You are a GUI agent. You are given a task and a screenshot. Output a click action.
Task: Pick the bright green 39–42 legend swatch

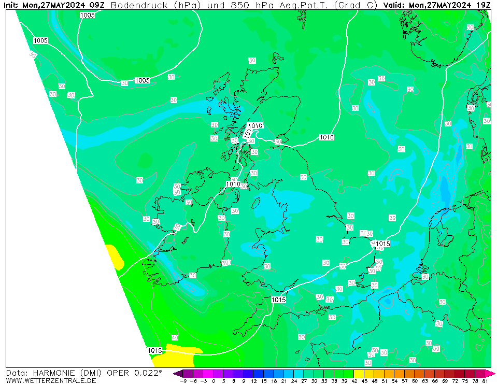pos(349,373)
